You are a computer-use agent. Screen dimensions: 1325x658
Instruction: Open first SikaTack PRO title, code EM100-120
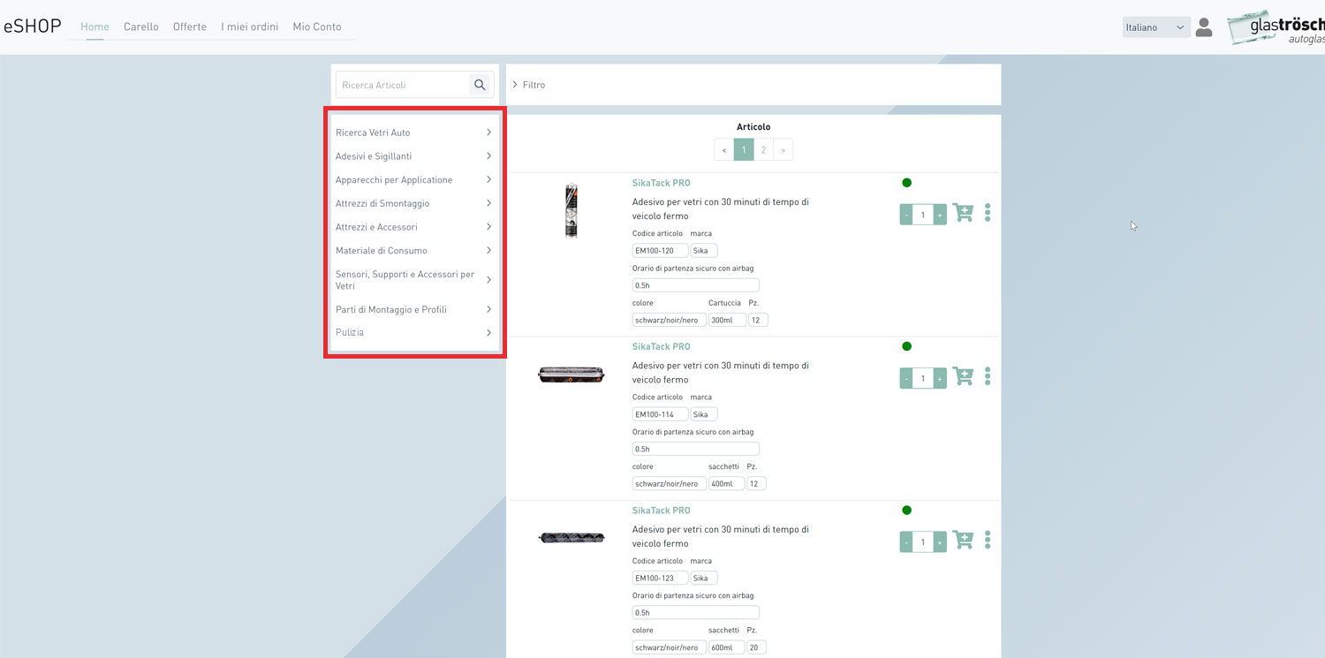(662, 184)
